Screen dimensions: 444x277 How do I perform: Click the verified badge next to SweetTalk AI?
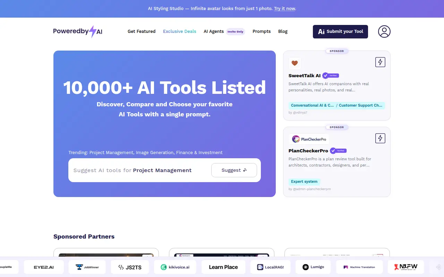(x=330, y=75)
